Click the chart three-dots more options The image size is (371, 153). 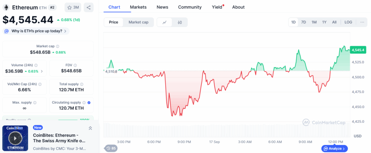tap(362, 22)
